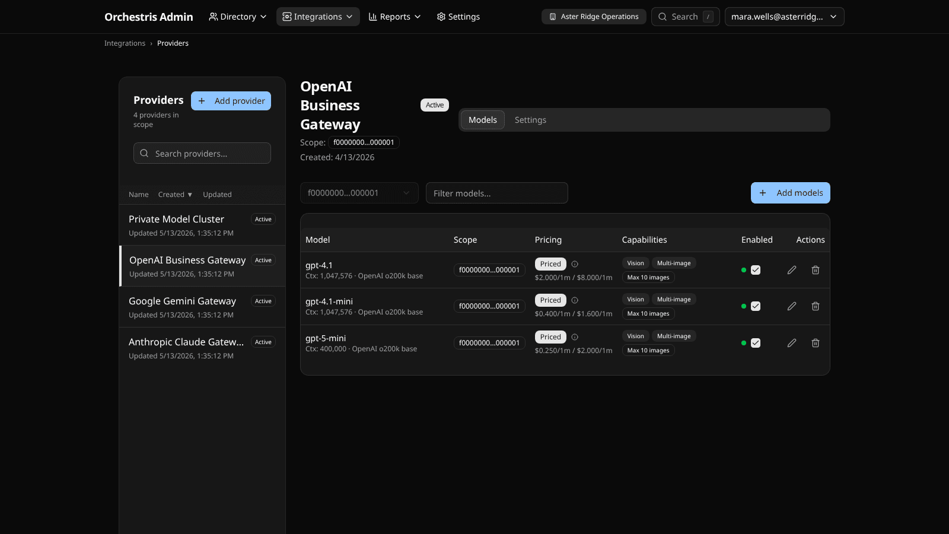
Task: Disable the gpt-4.1-mini enabled checkbox
Action: pyautogui.click(x=756, y=306)
